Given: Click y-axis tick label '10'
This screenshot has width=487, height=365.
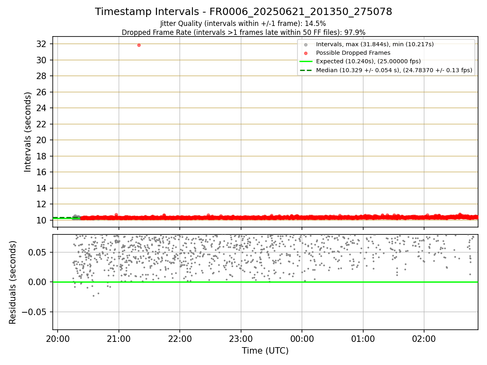Looking at the screenshot, I should click(42, 220).
